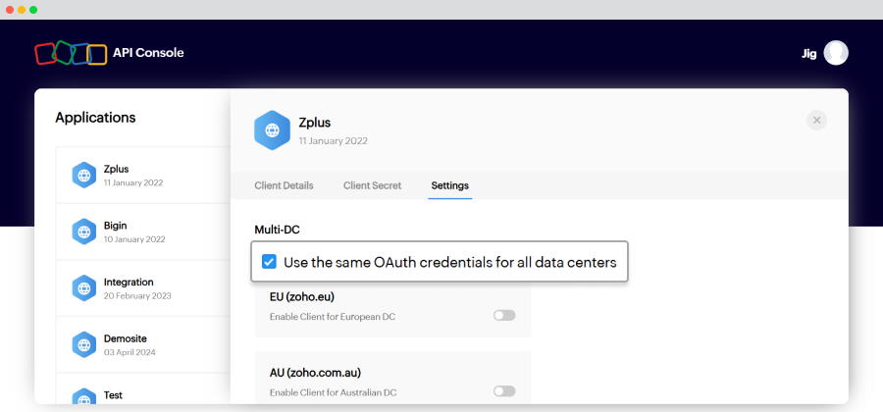Viewport: 883px width, 412px height.
Task: Select the Demosite application icon
Action: pyautogui.click(x=84, y=344)
